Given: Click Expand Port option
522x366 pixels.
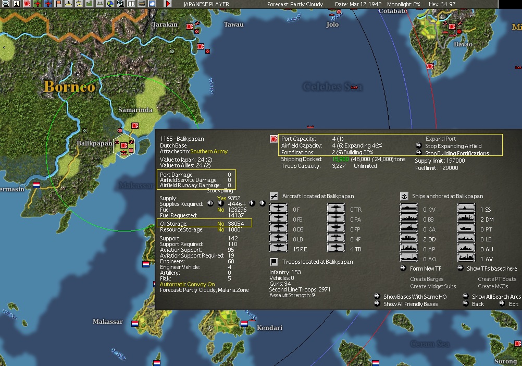Looking at the screenshot, I should [x=440, y=139].
